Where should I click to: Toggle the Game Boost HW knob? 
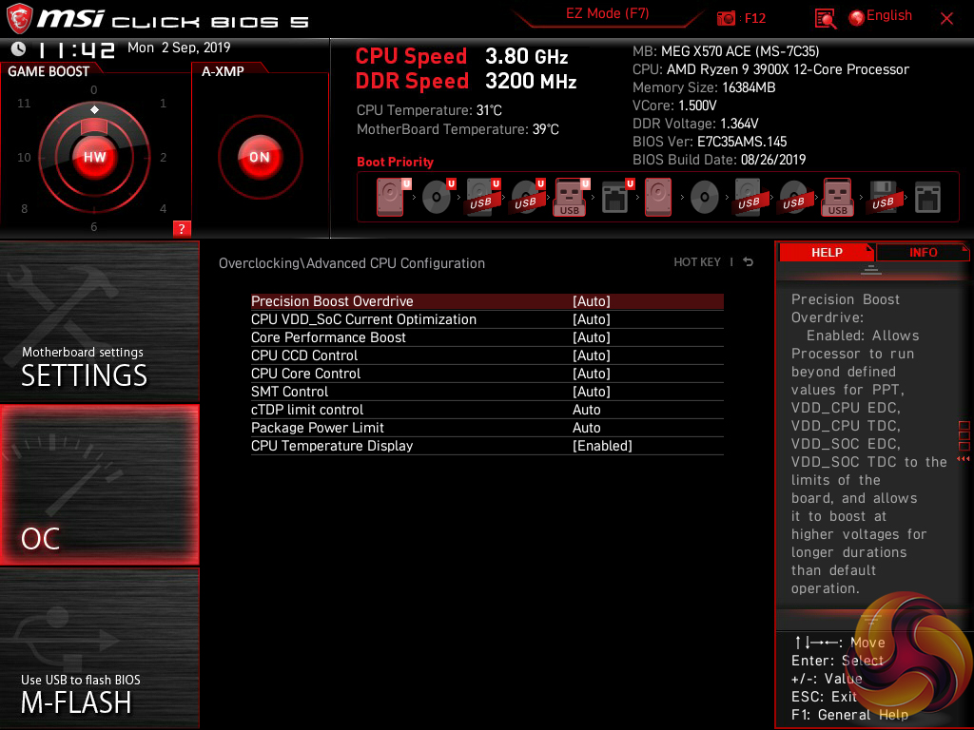coord(94,157)
